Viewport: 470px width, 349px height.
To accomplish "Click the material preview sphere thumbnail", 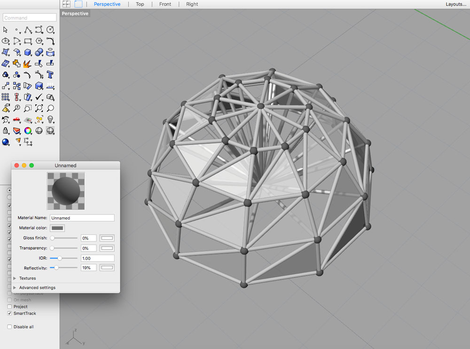I will (66, 191).
